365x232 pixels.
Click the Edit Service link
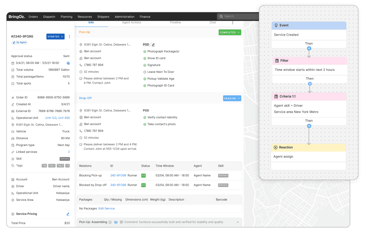[107, 209]
